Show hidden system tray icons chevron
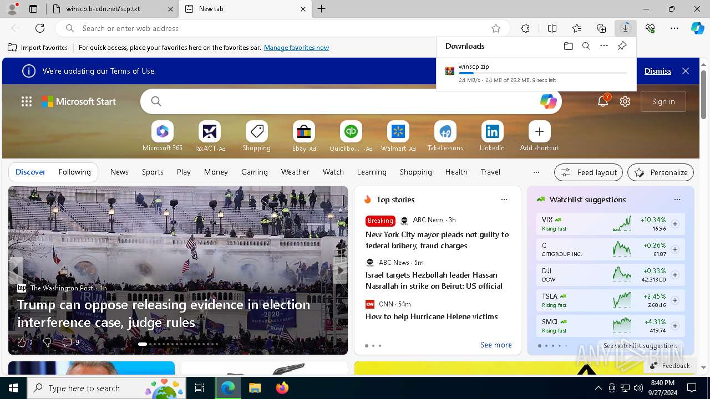 tap(598, 388)
